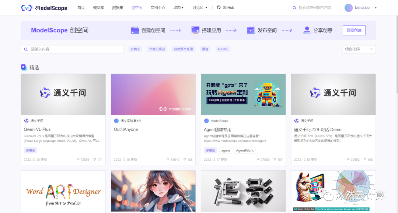Screen dimensions: 398x213
Task: Click the magnifier icon in top search box
Action: click(x=294, y=8)
